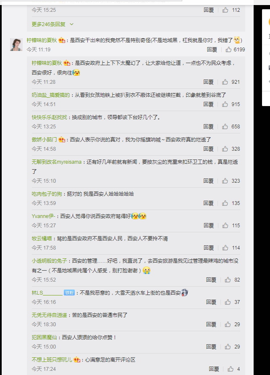The height and width of the screenshot is (375, 270).
Task: Open profile of 小透明般的兔子
Action: pyautogui.click(x=50, y=261)
